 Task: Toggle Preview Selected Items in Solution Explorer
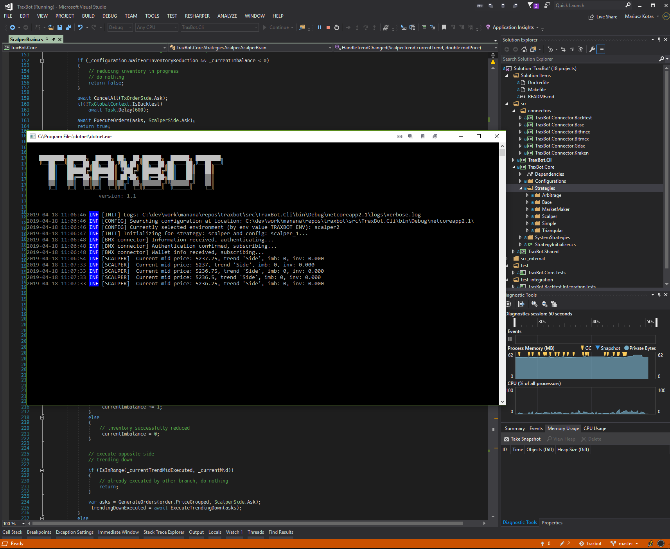pos(601,49)
